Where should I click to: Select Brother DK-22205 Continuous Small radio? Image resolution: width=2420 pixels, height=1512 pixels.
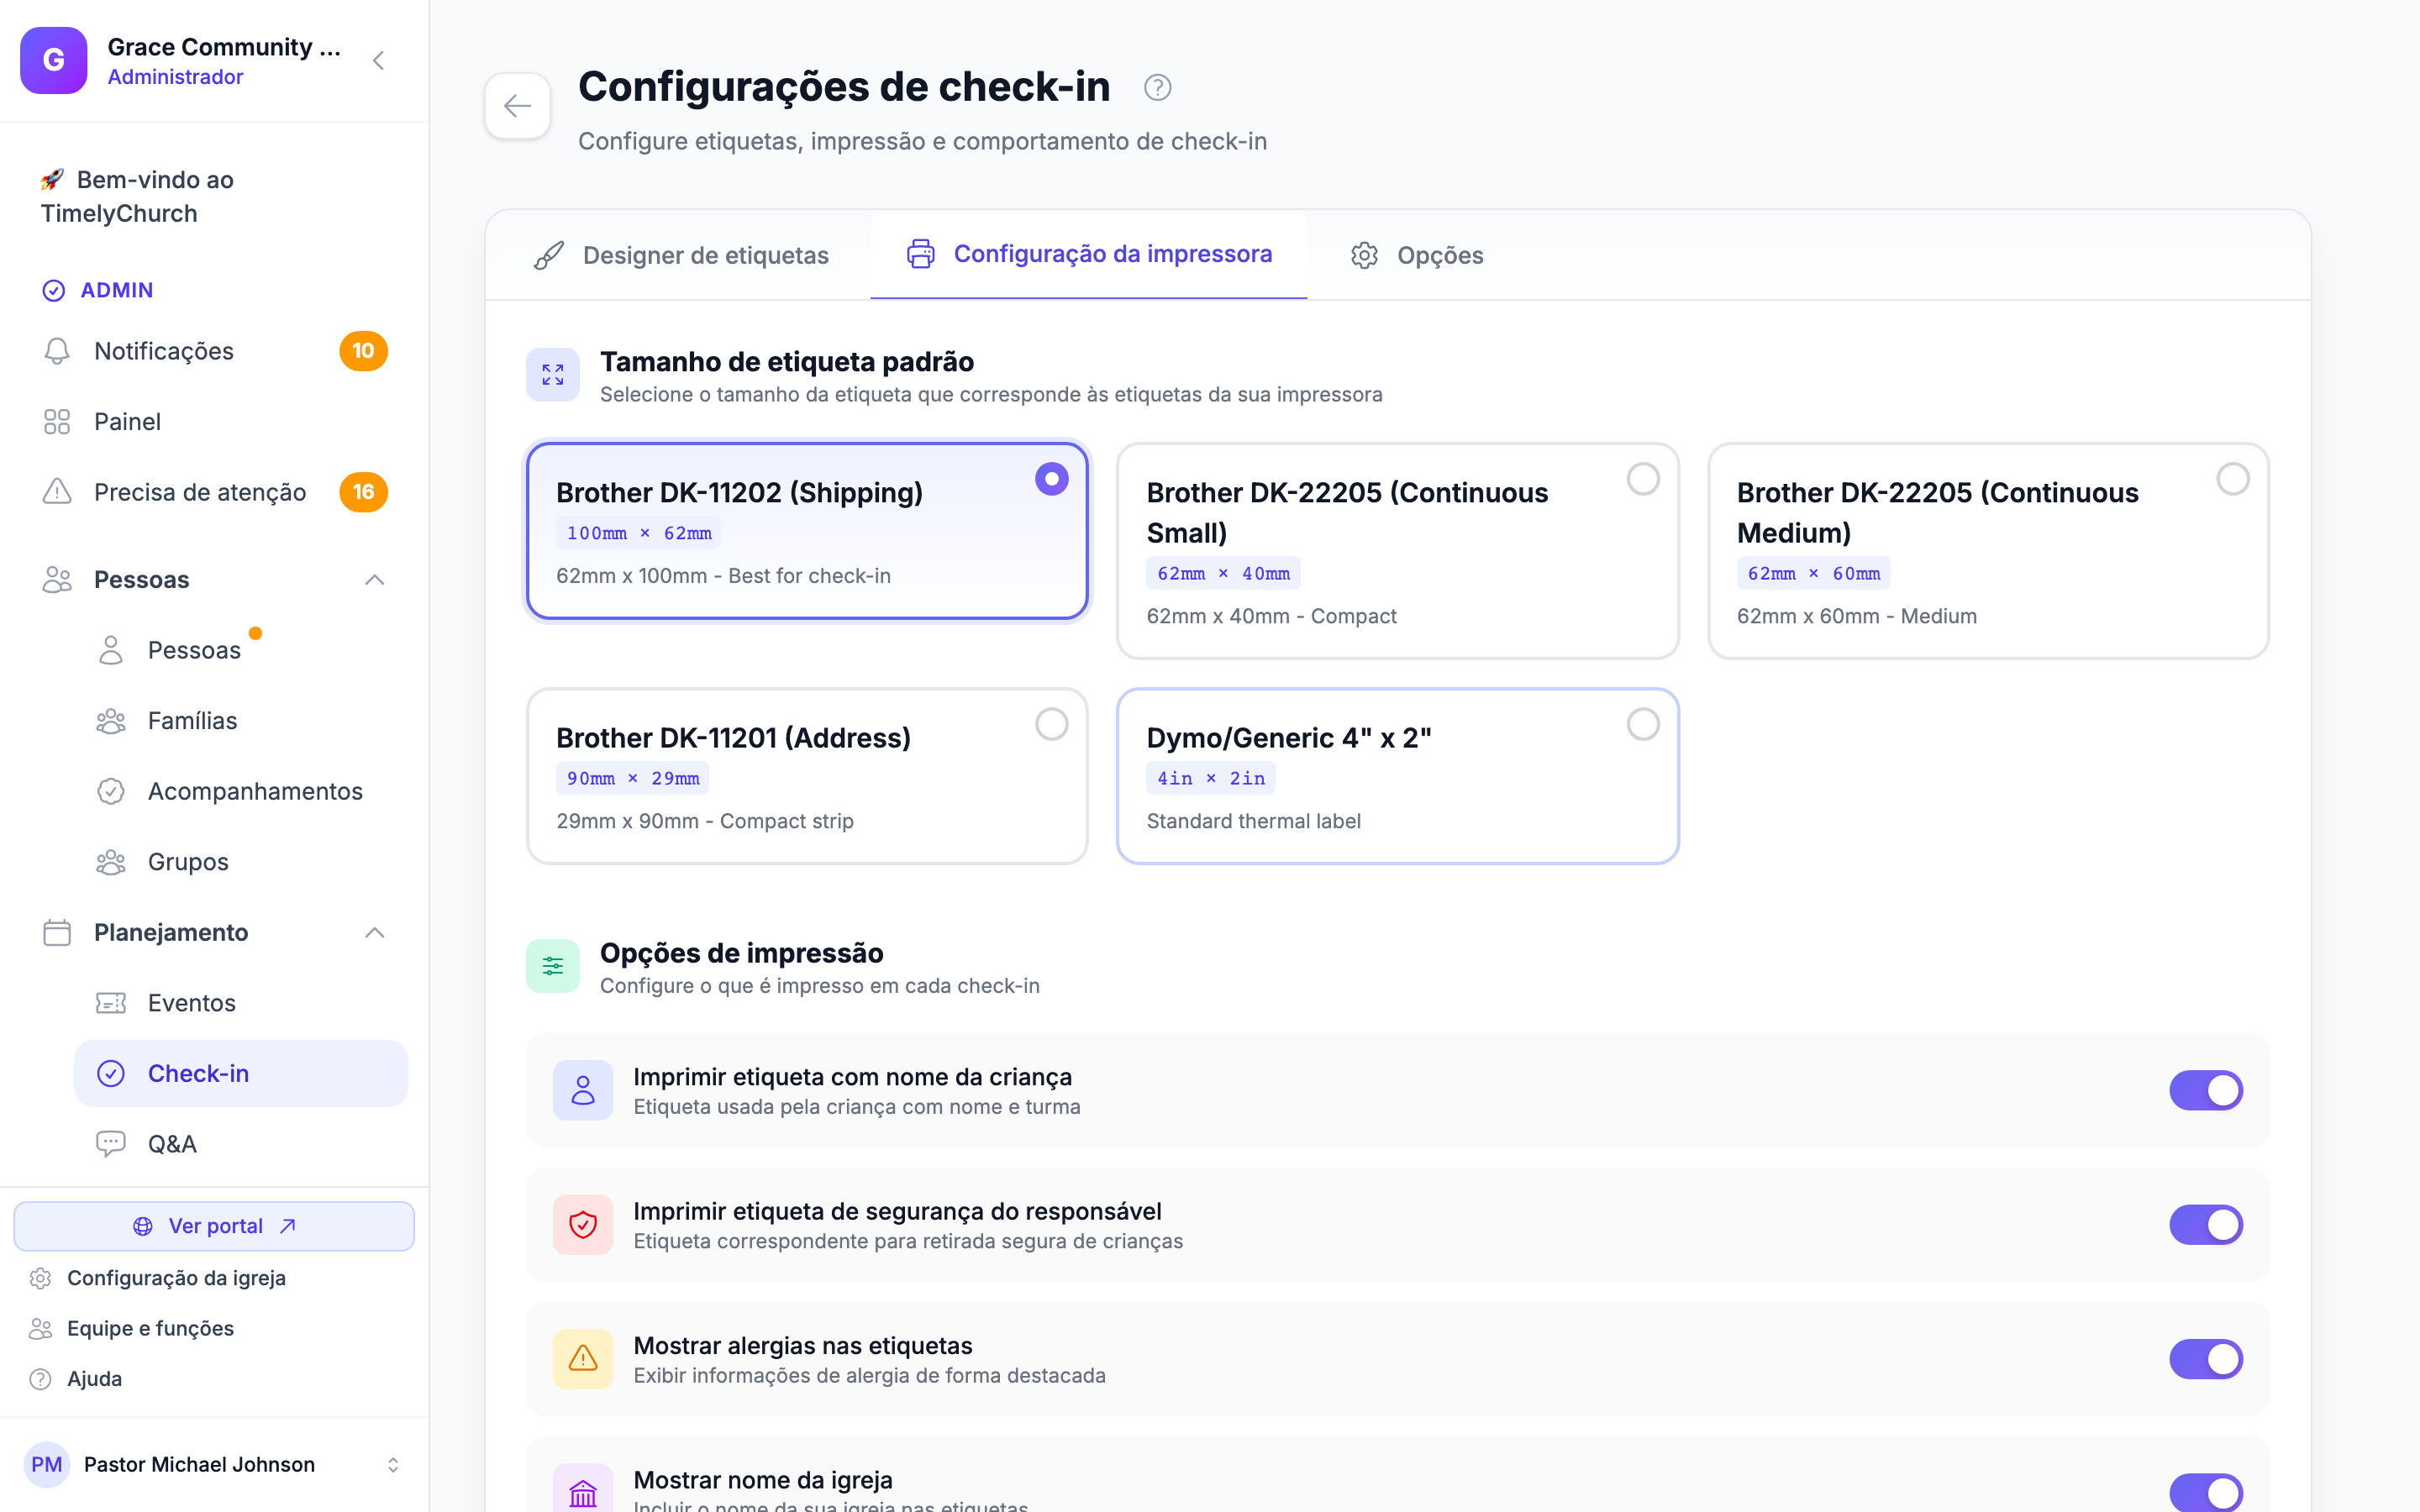tap(1643, 479)
